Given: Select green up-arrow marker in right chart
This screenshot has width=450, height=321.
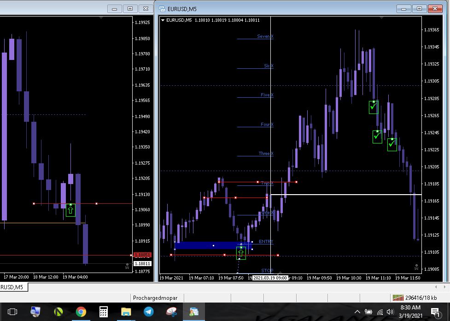Looking at the screenshot, I should click(241, 253).
